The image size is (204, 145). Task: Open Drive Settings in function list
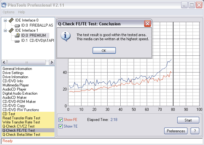pos(13,73)
